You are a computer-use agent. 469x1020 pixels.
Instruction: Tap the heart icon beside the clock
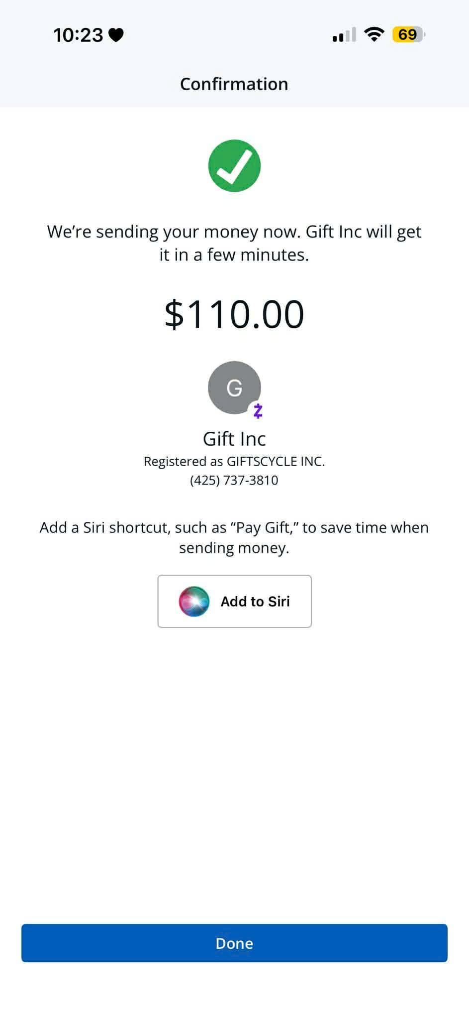click(x=116, y=35)
